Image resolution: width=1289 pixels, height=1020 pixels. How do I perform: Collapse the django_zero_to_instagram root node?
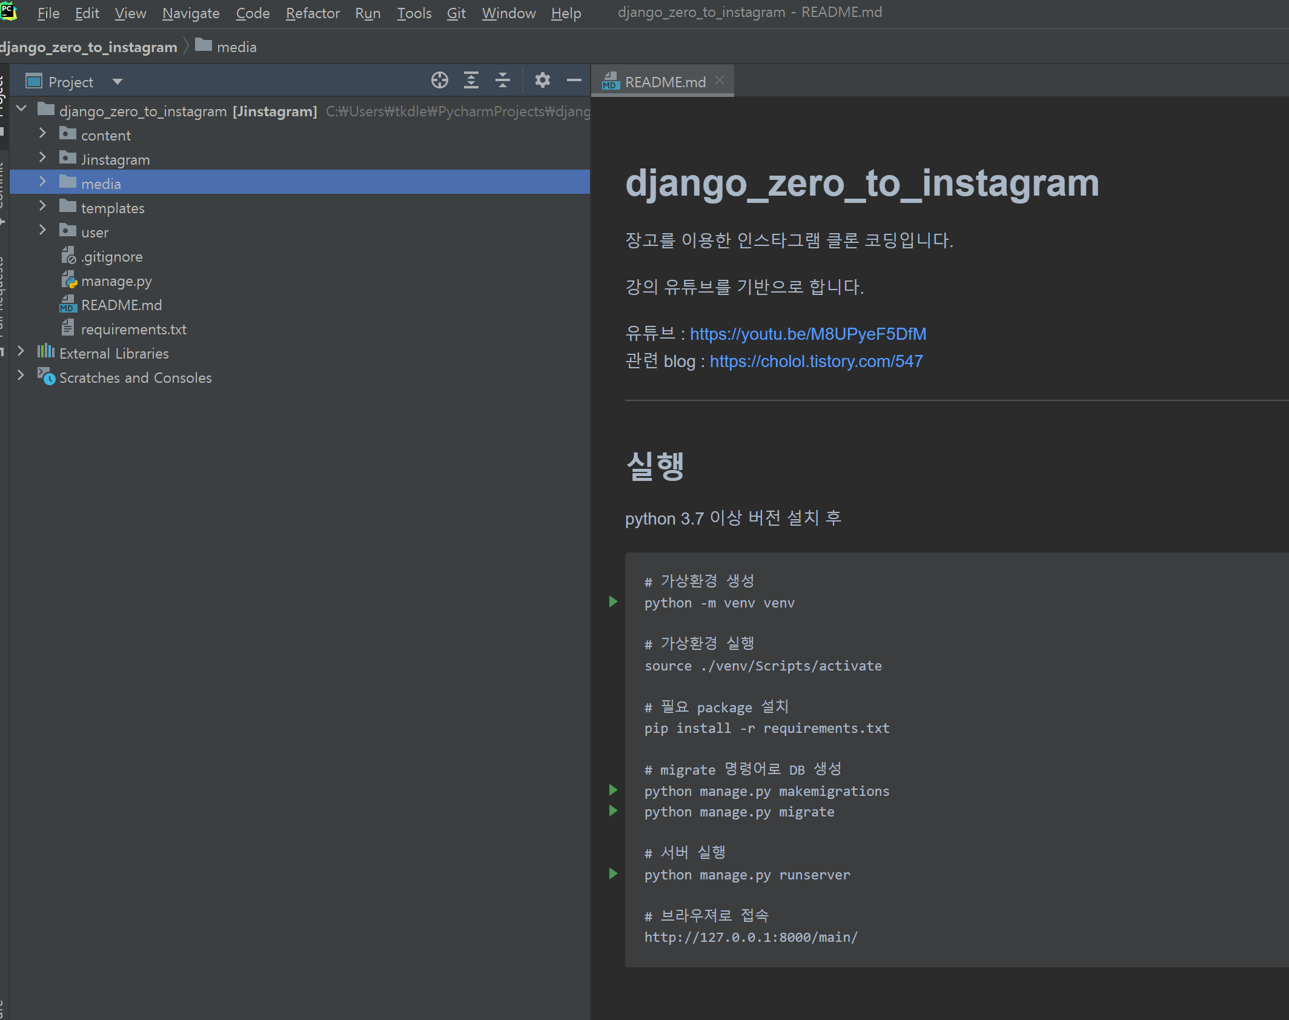[x=21, y=109]
